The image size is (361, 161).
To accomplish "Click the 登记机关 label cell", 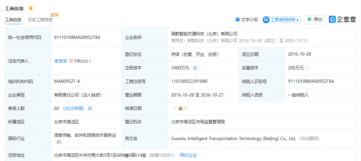I will pos(145,122).
